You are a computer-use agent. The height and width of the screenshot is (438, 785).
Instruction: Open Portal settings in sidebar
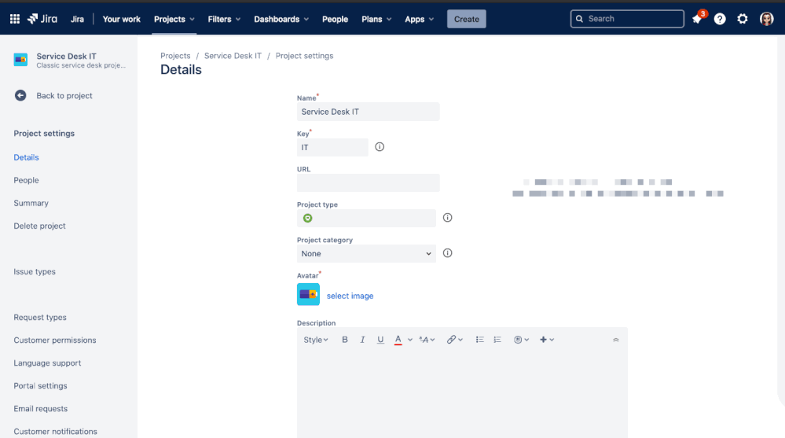click(41, 386)
